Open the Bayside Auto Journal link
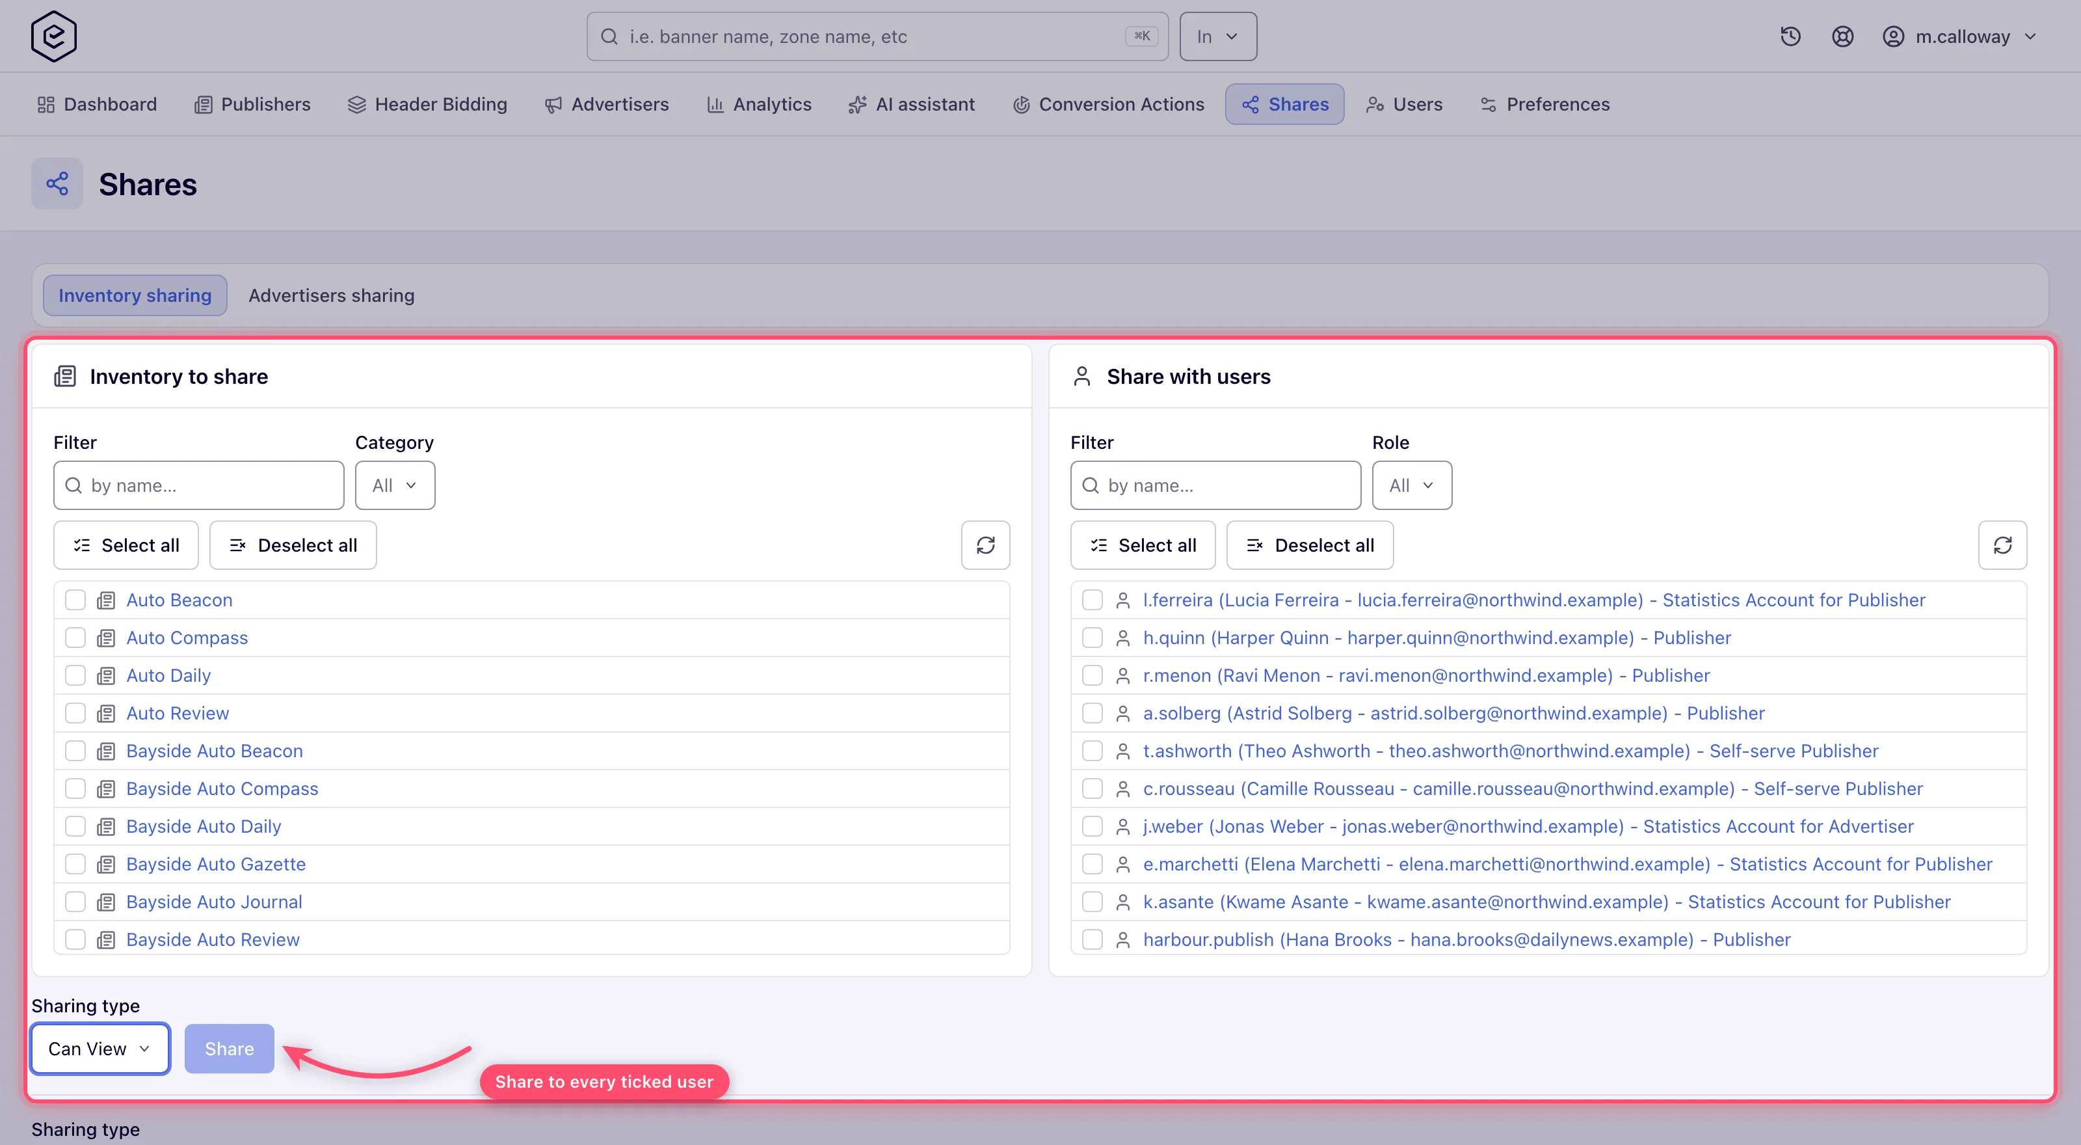This screenshot has width=2081, height=1145. pyautogui.click(x=214, y=902)
